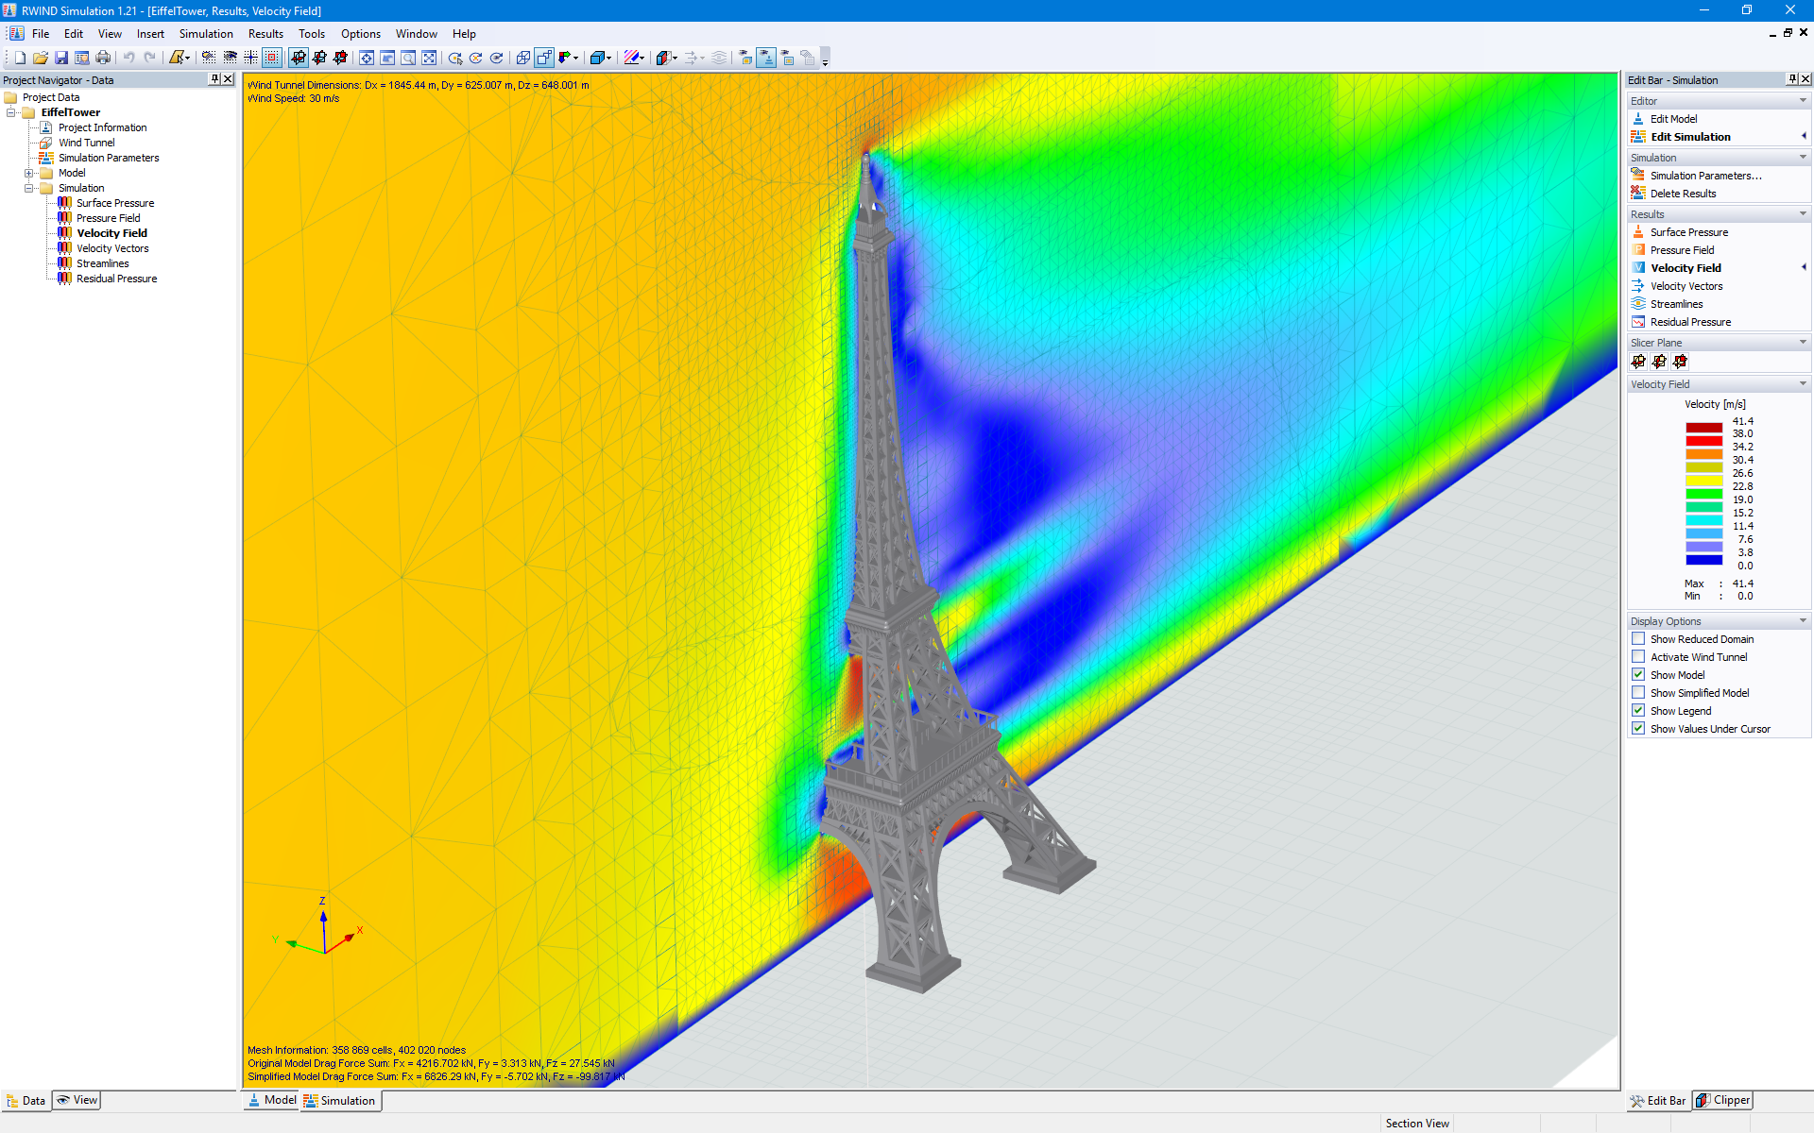Open the Simulation menu
This screenshot has width=1814, height=1133.
pyautogui.click(x=206, y=34)
